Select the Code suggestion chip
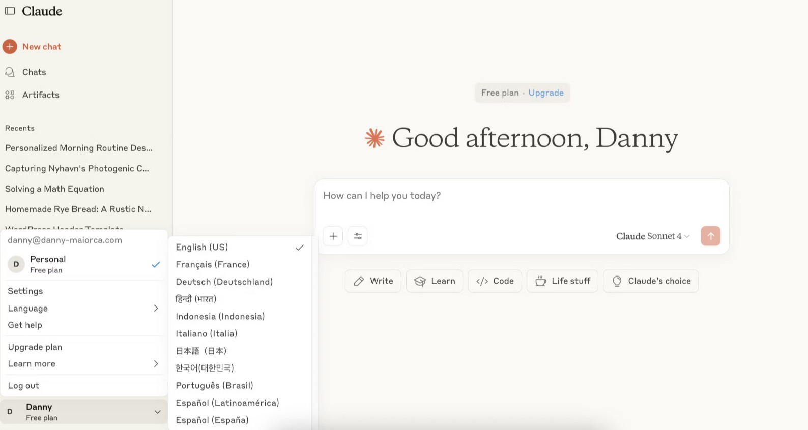This screenshot has height=430, width=808. (495, 281)
